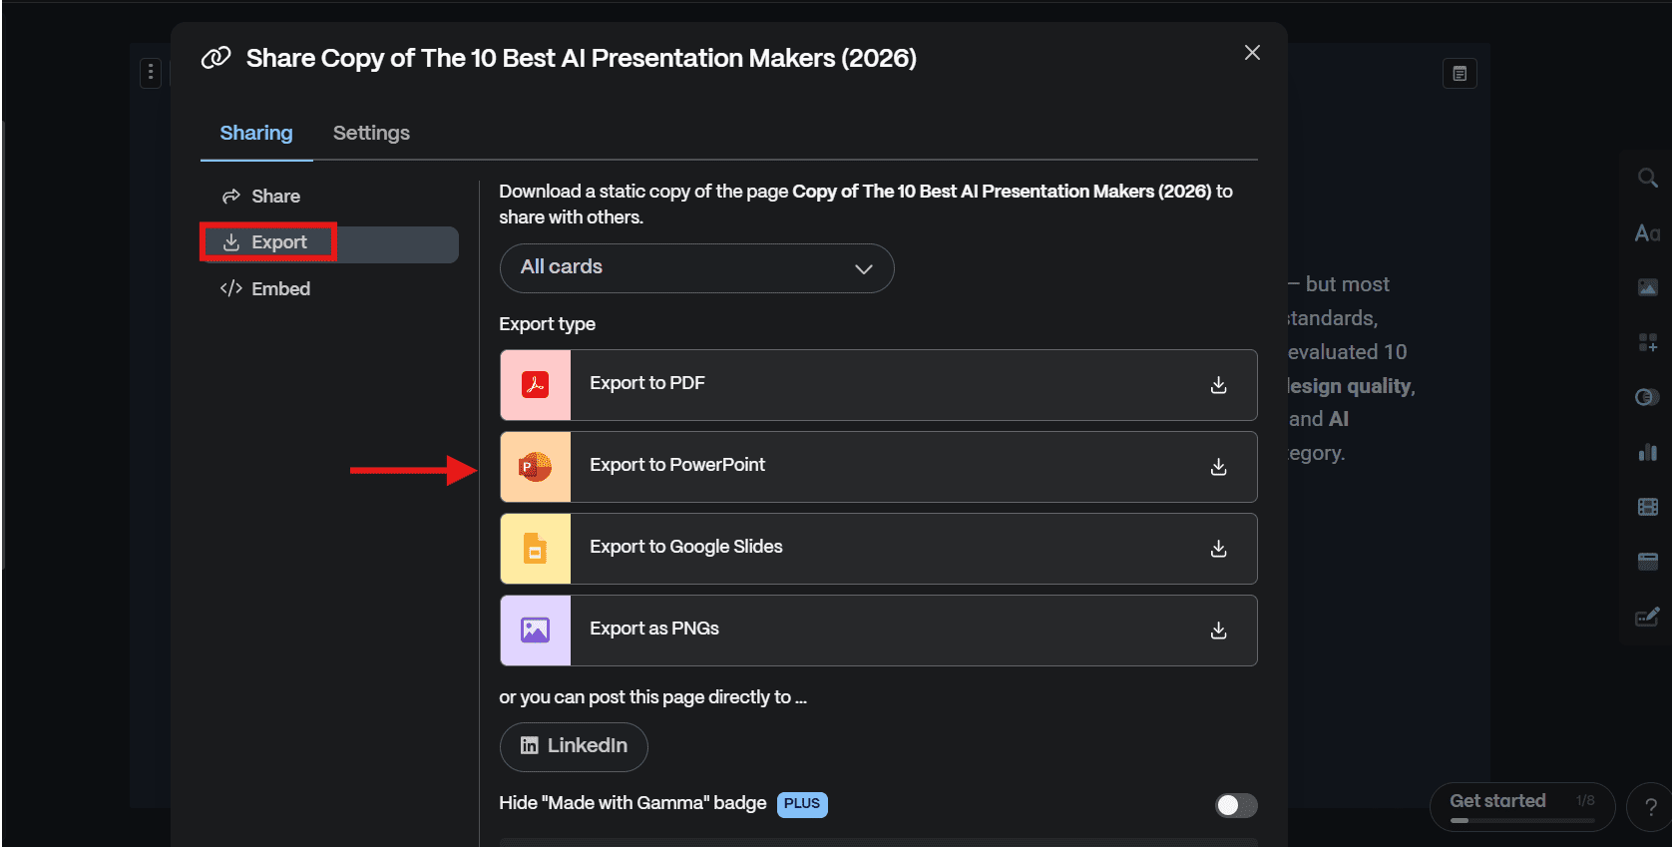Click Export as PNGs
The width and height of the screenshot is (1672, 847).
(x=878, y=630)
